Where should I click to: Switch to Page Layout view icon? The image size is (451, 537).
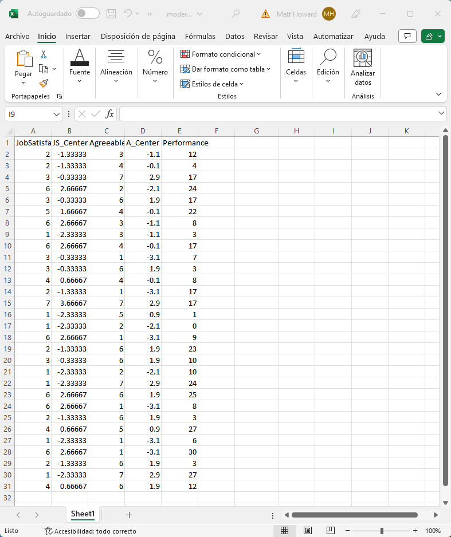pos(308,531)
